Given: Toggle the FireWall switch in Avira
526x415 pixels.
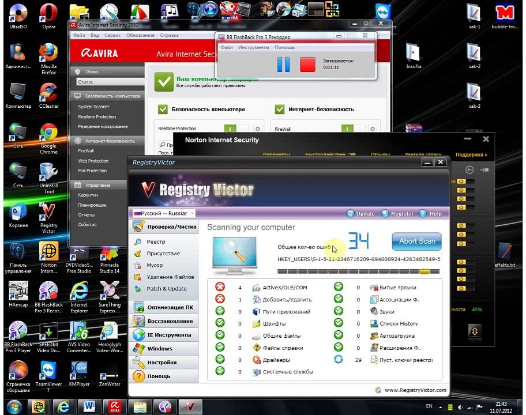Looking at the screenshot, I should tap(353, 129).
